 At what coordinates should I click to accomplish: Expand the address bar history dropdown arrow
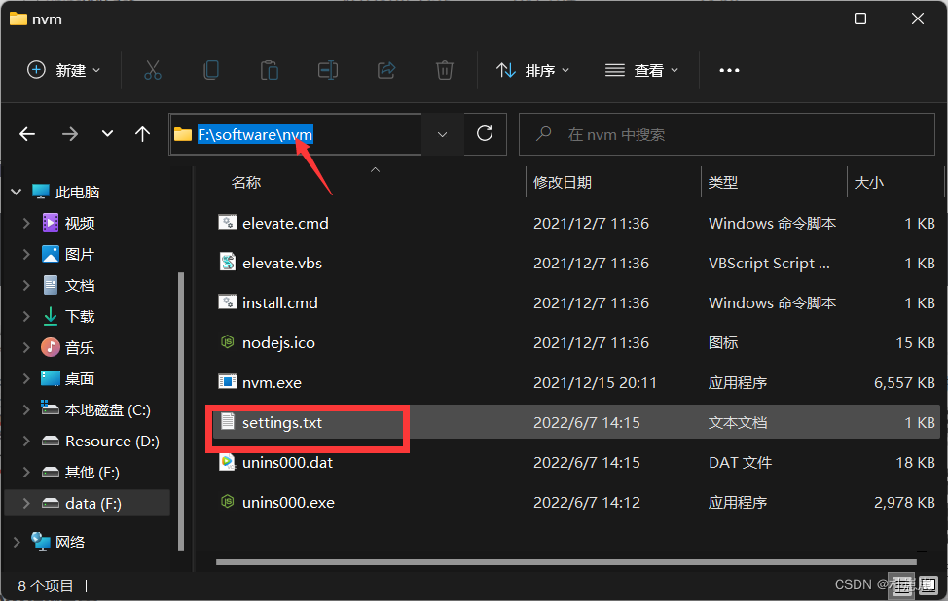pos(442,134)
